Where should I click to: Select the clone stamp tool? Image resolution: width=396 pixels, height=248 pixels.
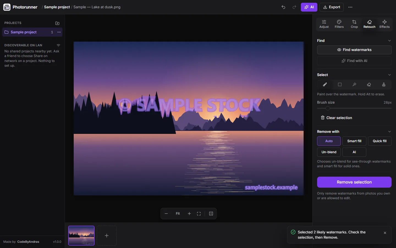384,85
